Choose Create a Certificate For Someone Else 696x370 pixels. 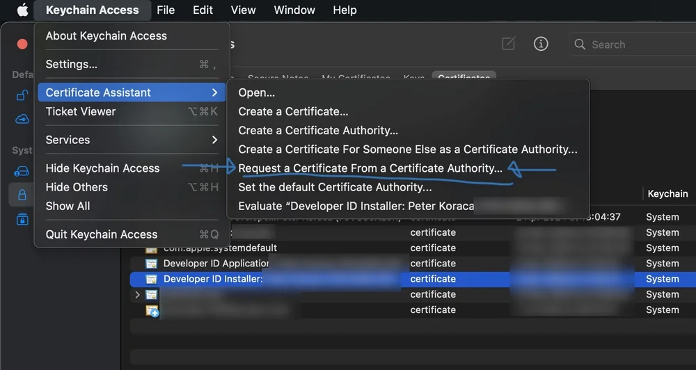pos(408,150)
